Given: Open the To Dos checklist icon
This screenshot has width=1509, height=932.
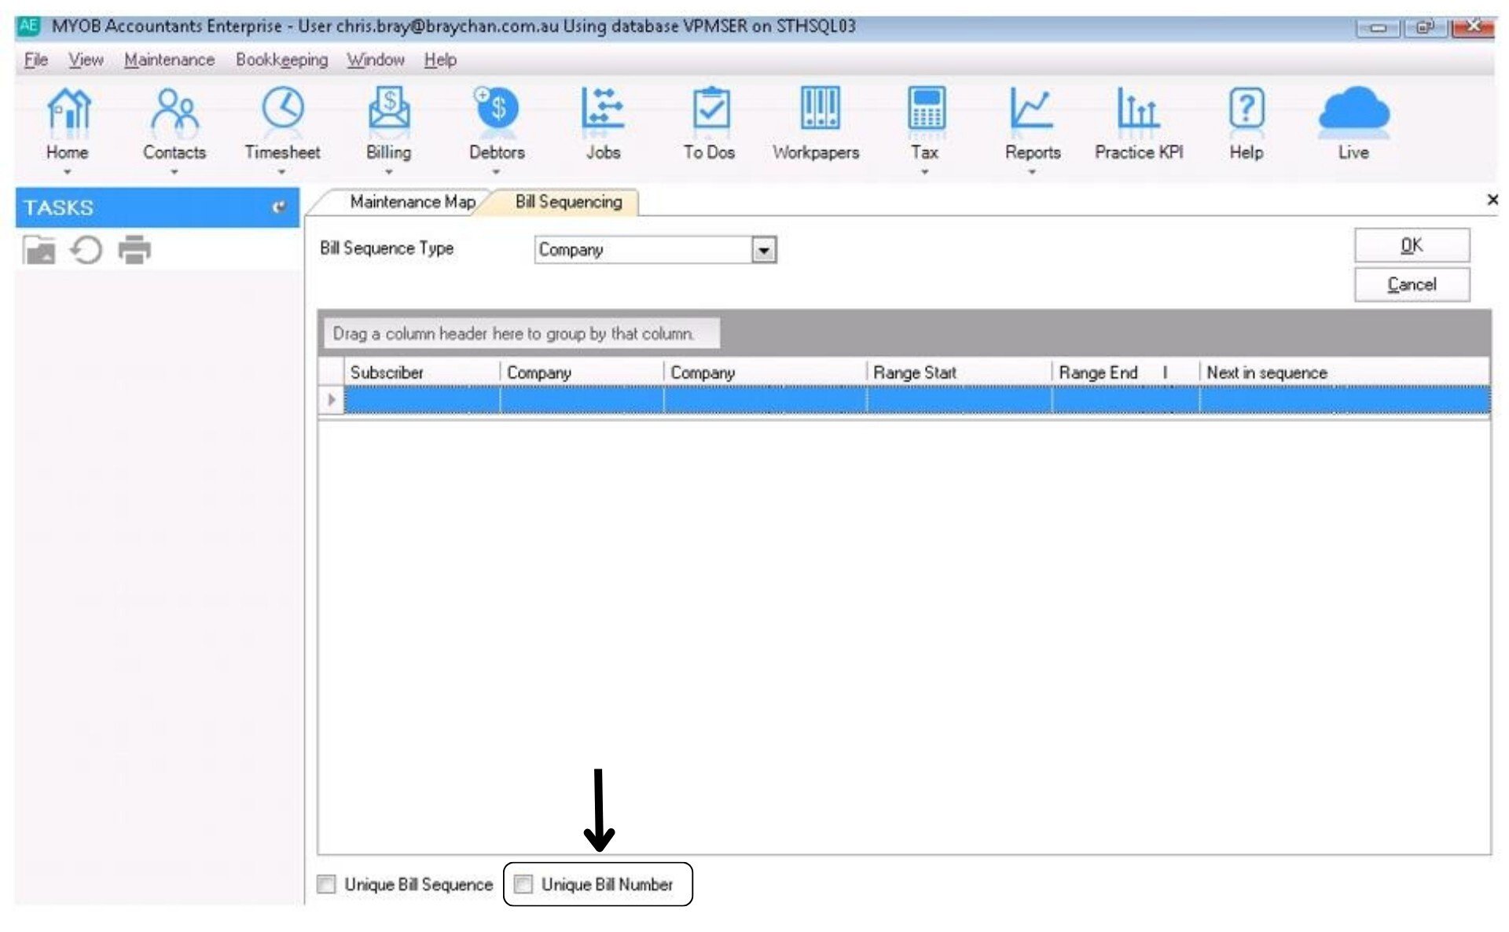Looking at the screenshot, I should [x=710, y=109].
